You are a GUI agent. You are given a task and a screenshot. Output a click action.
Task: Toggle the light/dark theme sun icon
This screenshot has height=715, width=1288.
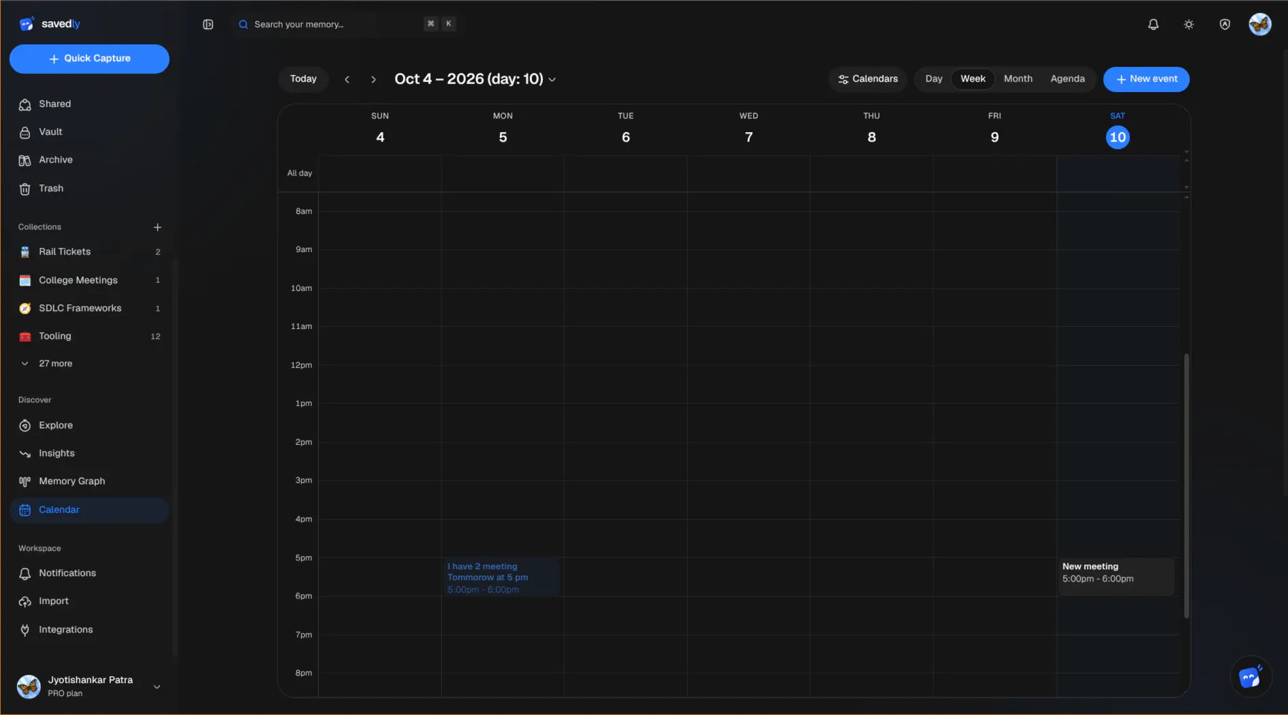point(1189,25)
